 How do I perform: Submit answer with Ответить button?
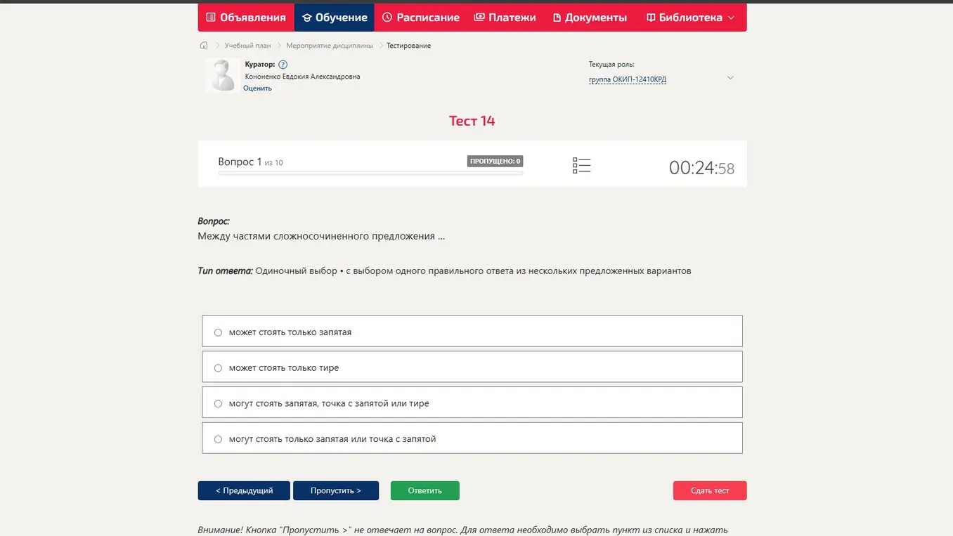click(x=424, y=490)
